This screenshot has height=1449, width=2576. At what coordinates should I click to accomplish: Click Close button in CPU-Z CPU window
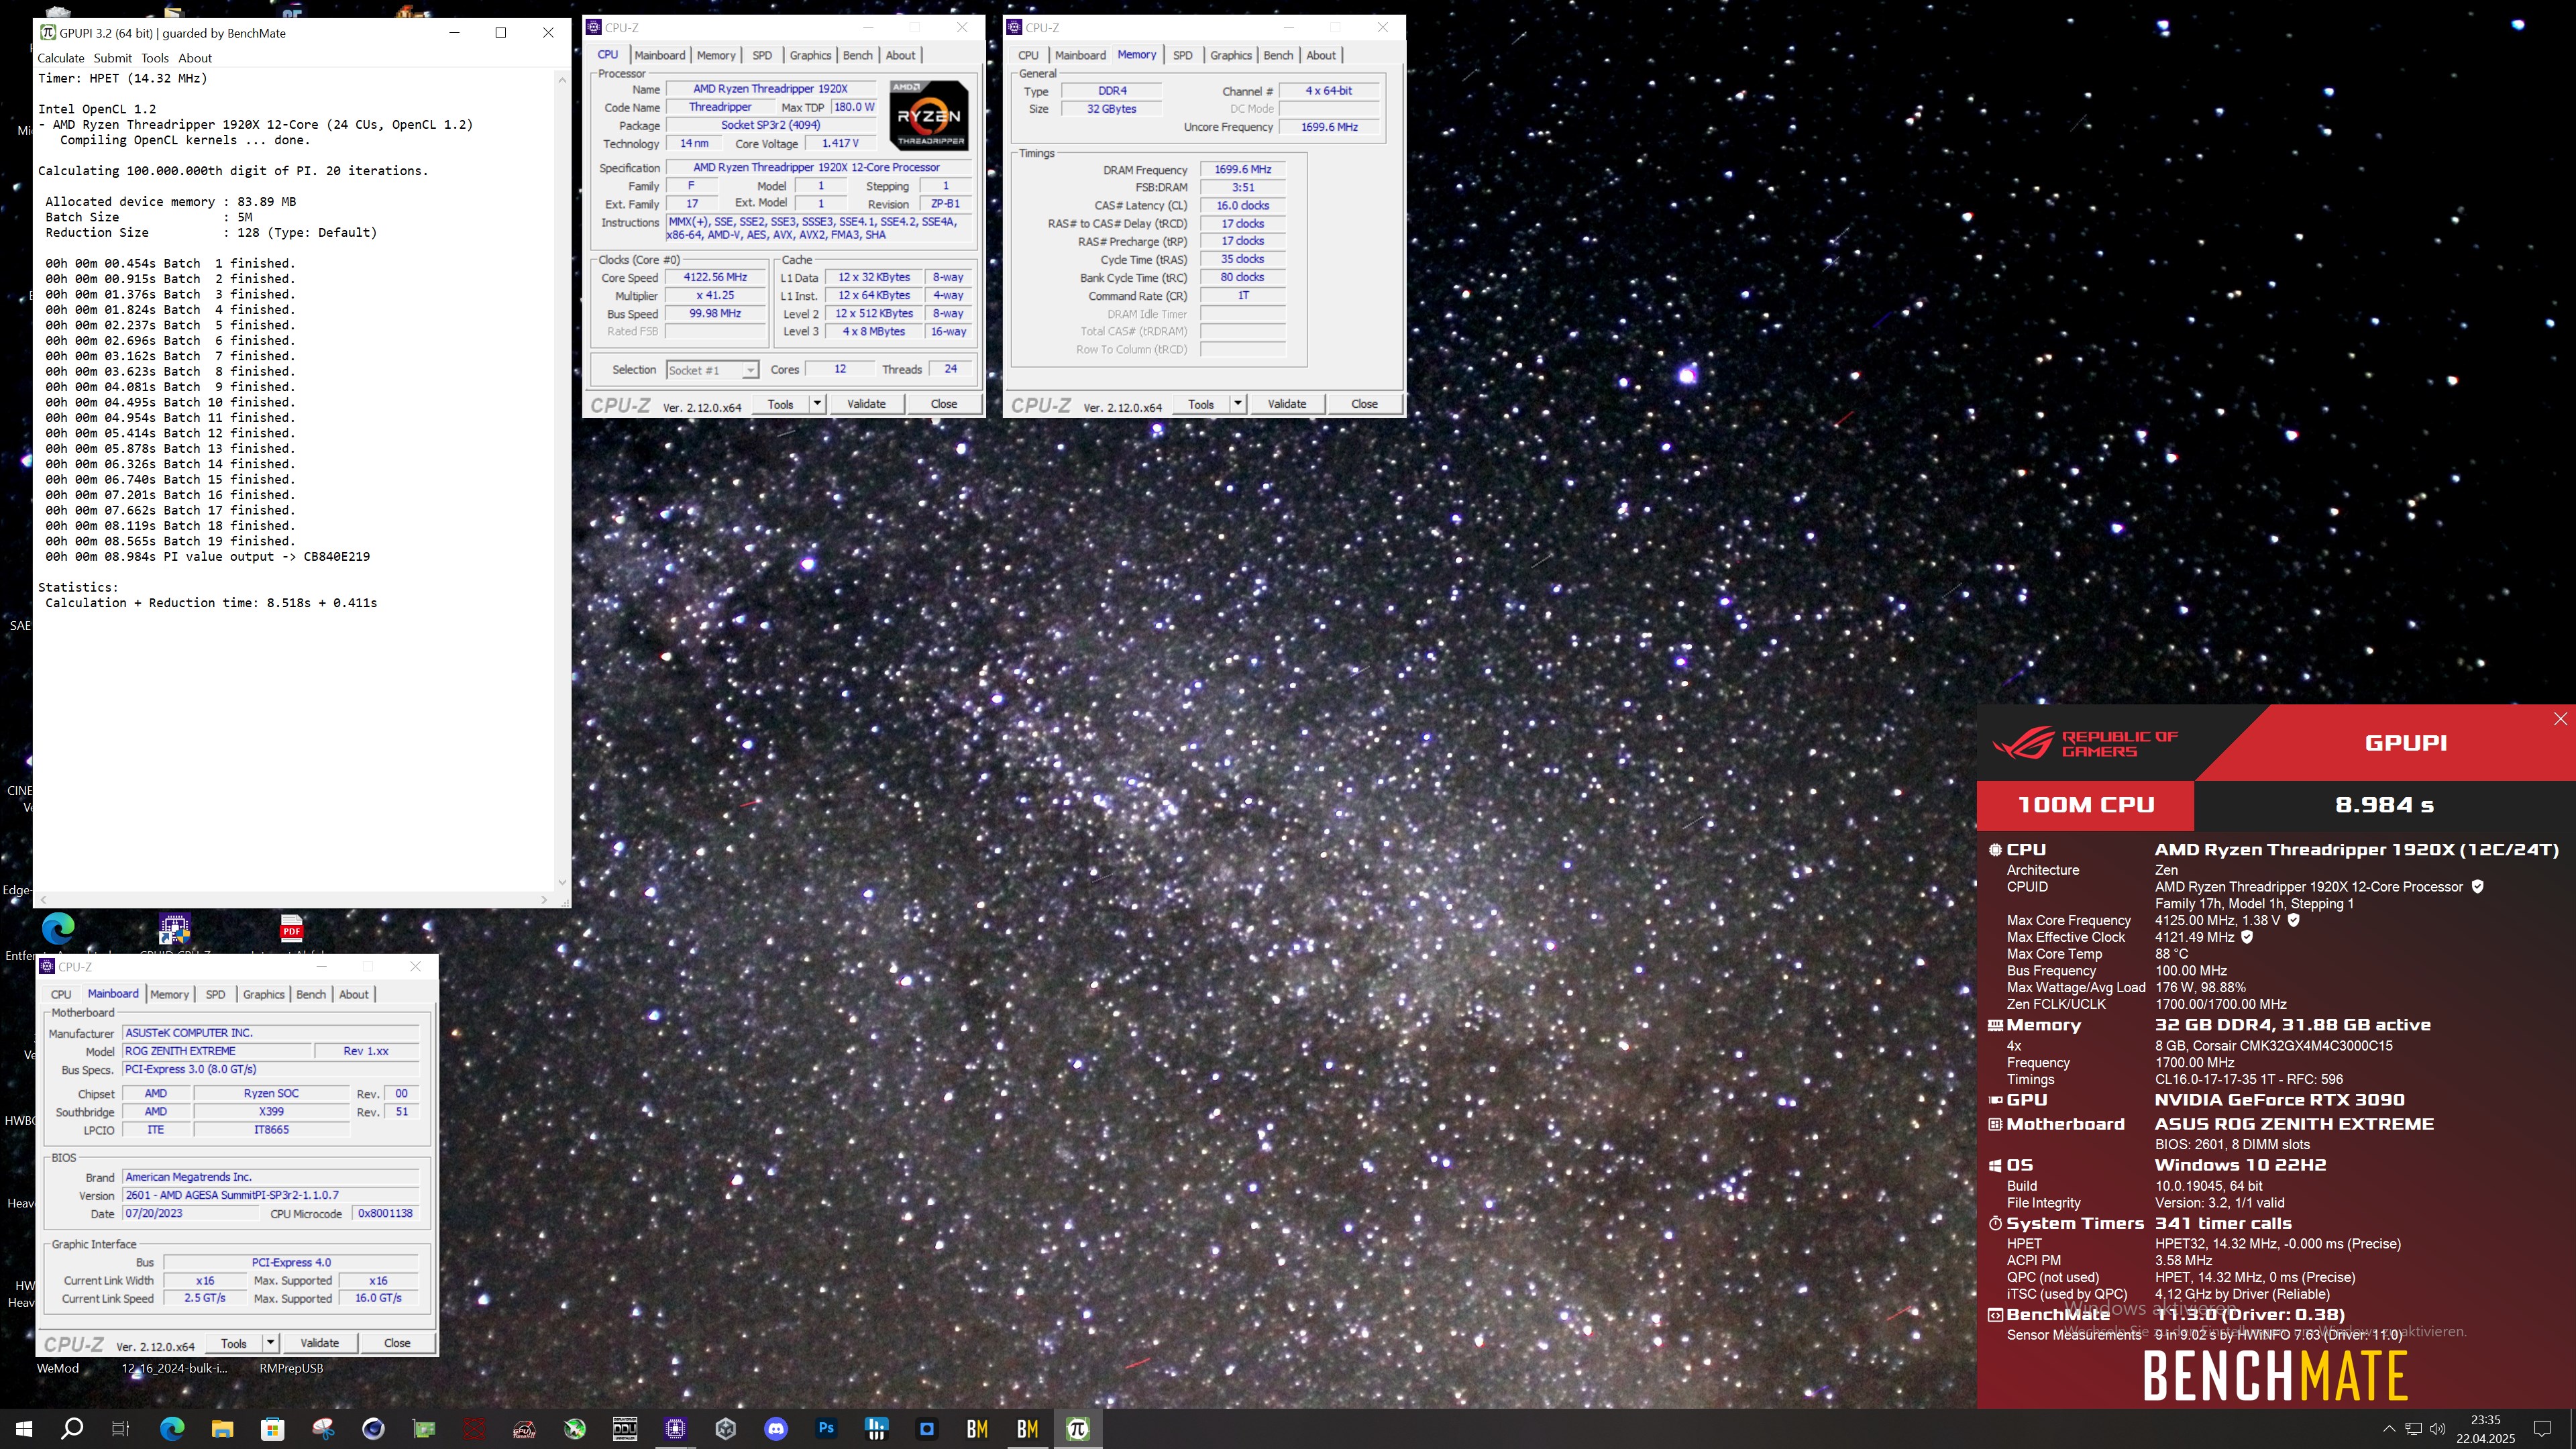point(944,404)
